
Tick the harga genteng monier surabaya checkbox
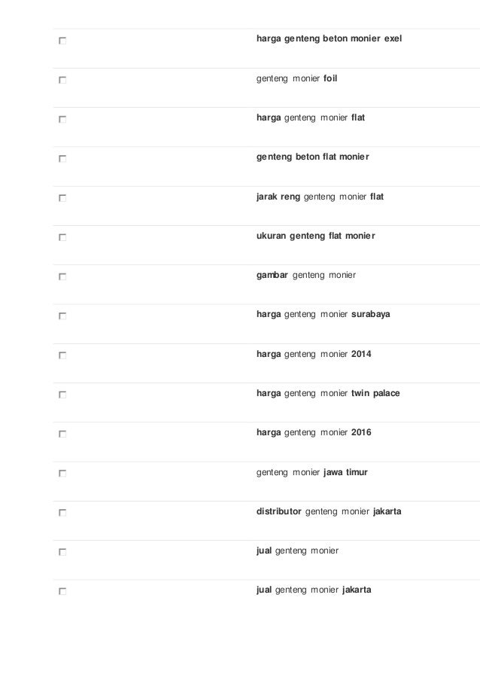pos(62,316)
